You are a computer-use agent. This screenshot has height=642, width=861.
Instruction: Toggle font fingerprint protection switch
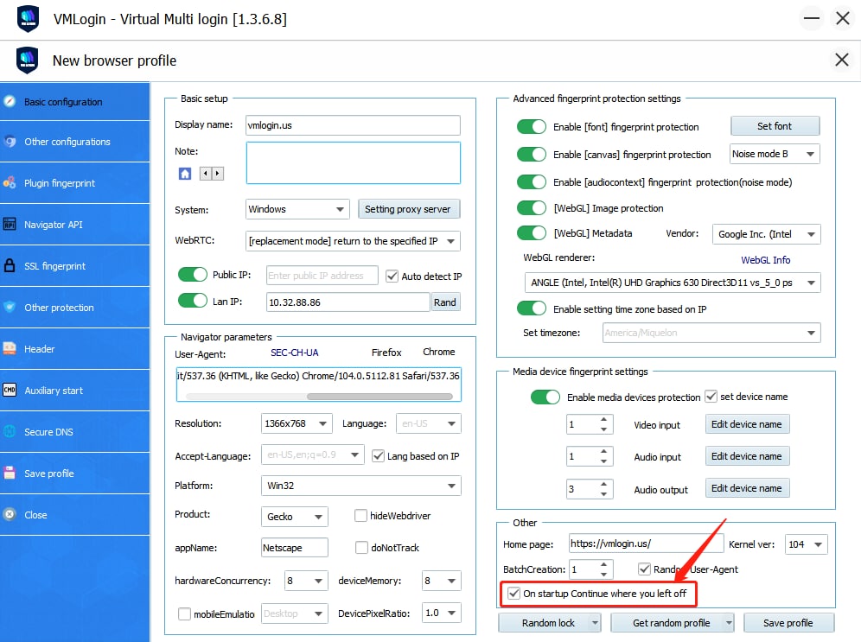[x=532, y=127]
